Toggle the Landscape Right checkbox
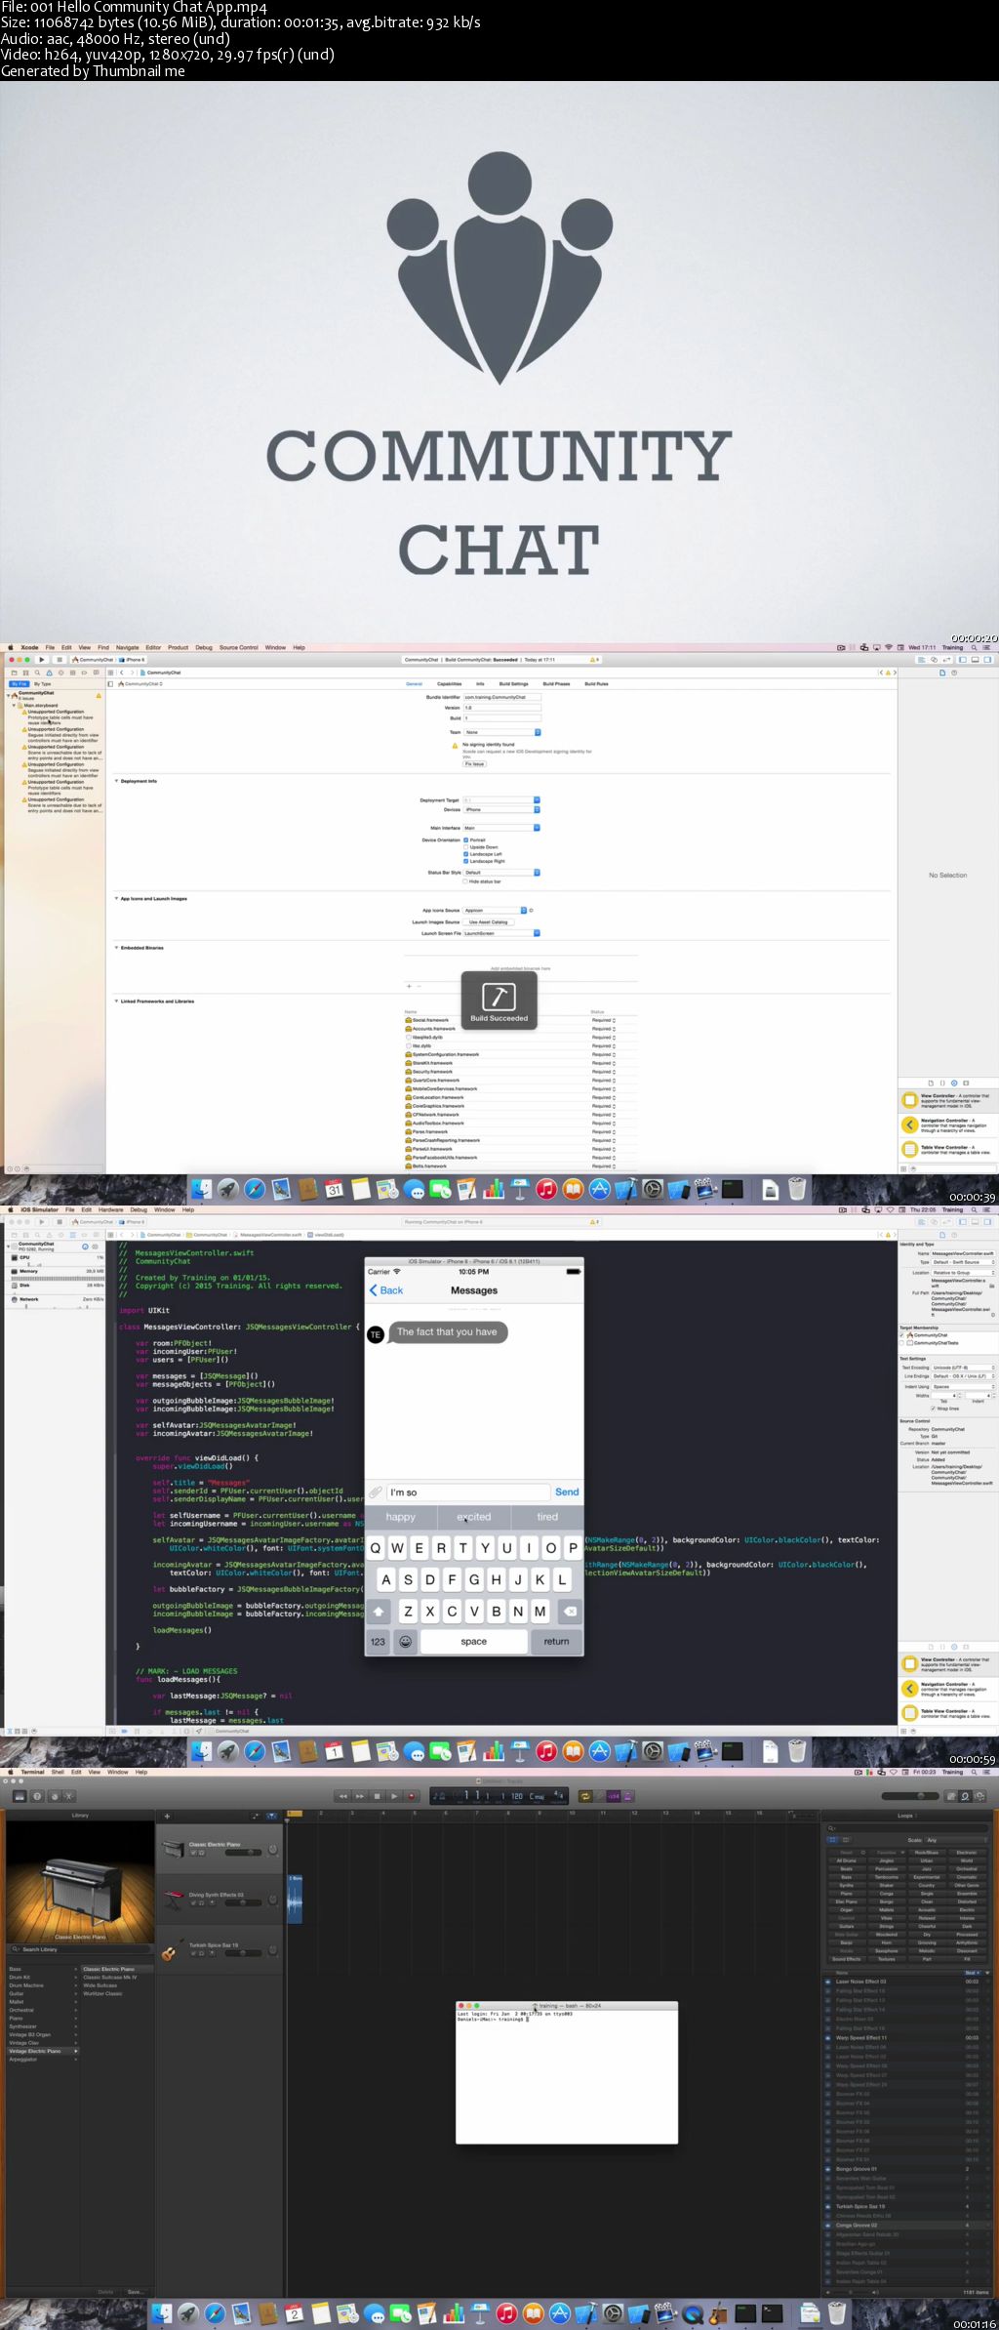The height and width of the screenshot is (2330, 999). click(x=465, y=861)
